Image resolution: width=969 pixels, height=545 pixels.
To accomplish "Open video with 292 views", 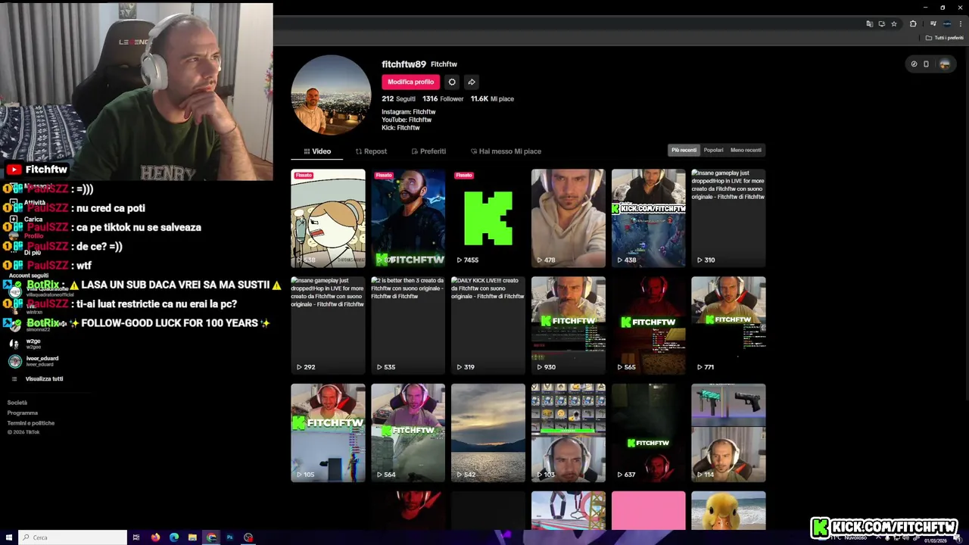I will 328,325.
